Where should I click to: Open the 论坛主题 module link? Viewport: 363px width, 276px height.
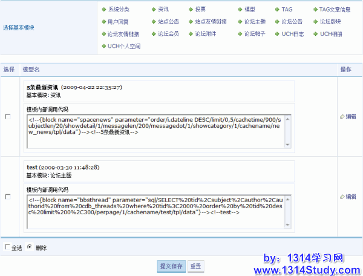click(x=255, y=22)
